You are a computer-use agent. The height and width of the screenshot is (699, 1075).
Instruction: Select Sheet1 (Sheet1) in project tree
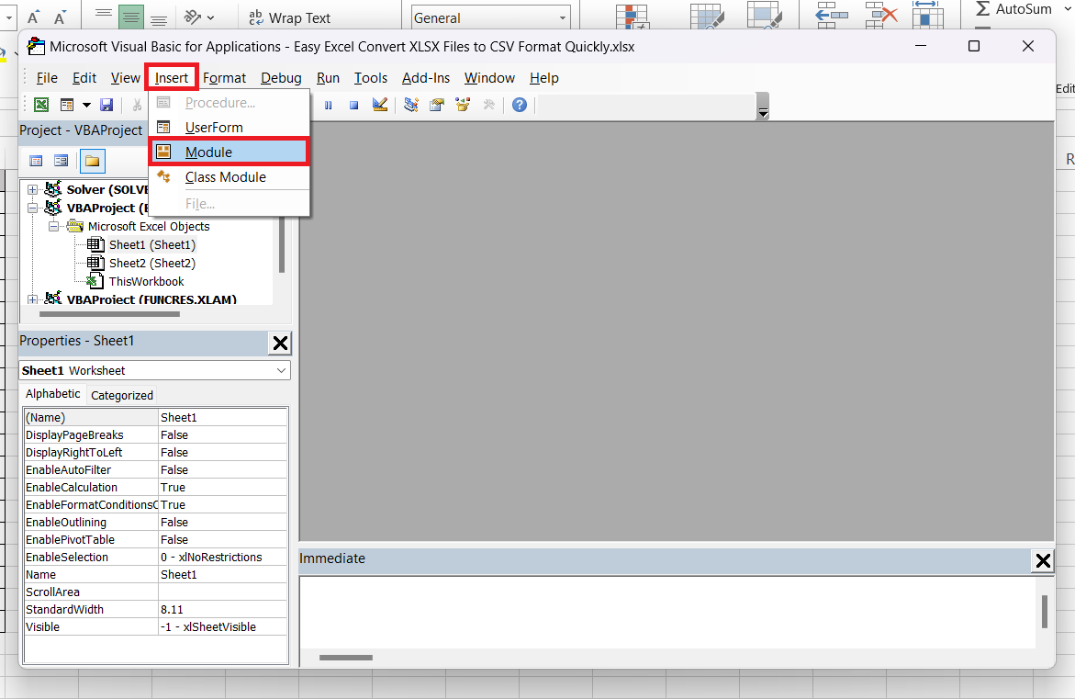pyautogui.click(x=152, y=245)
